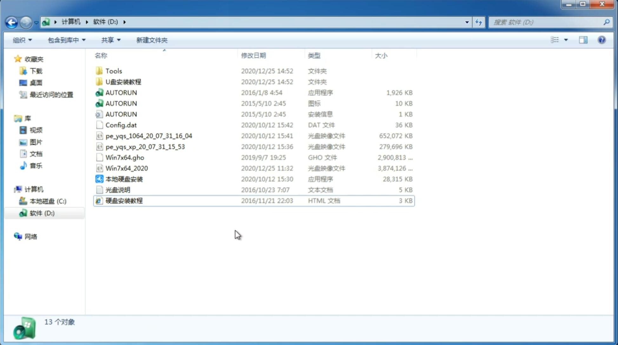Click 新建文件夹 button

[x=152, y=40]
